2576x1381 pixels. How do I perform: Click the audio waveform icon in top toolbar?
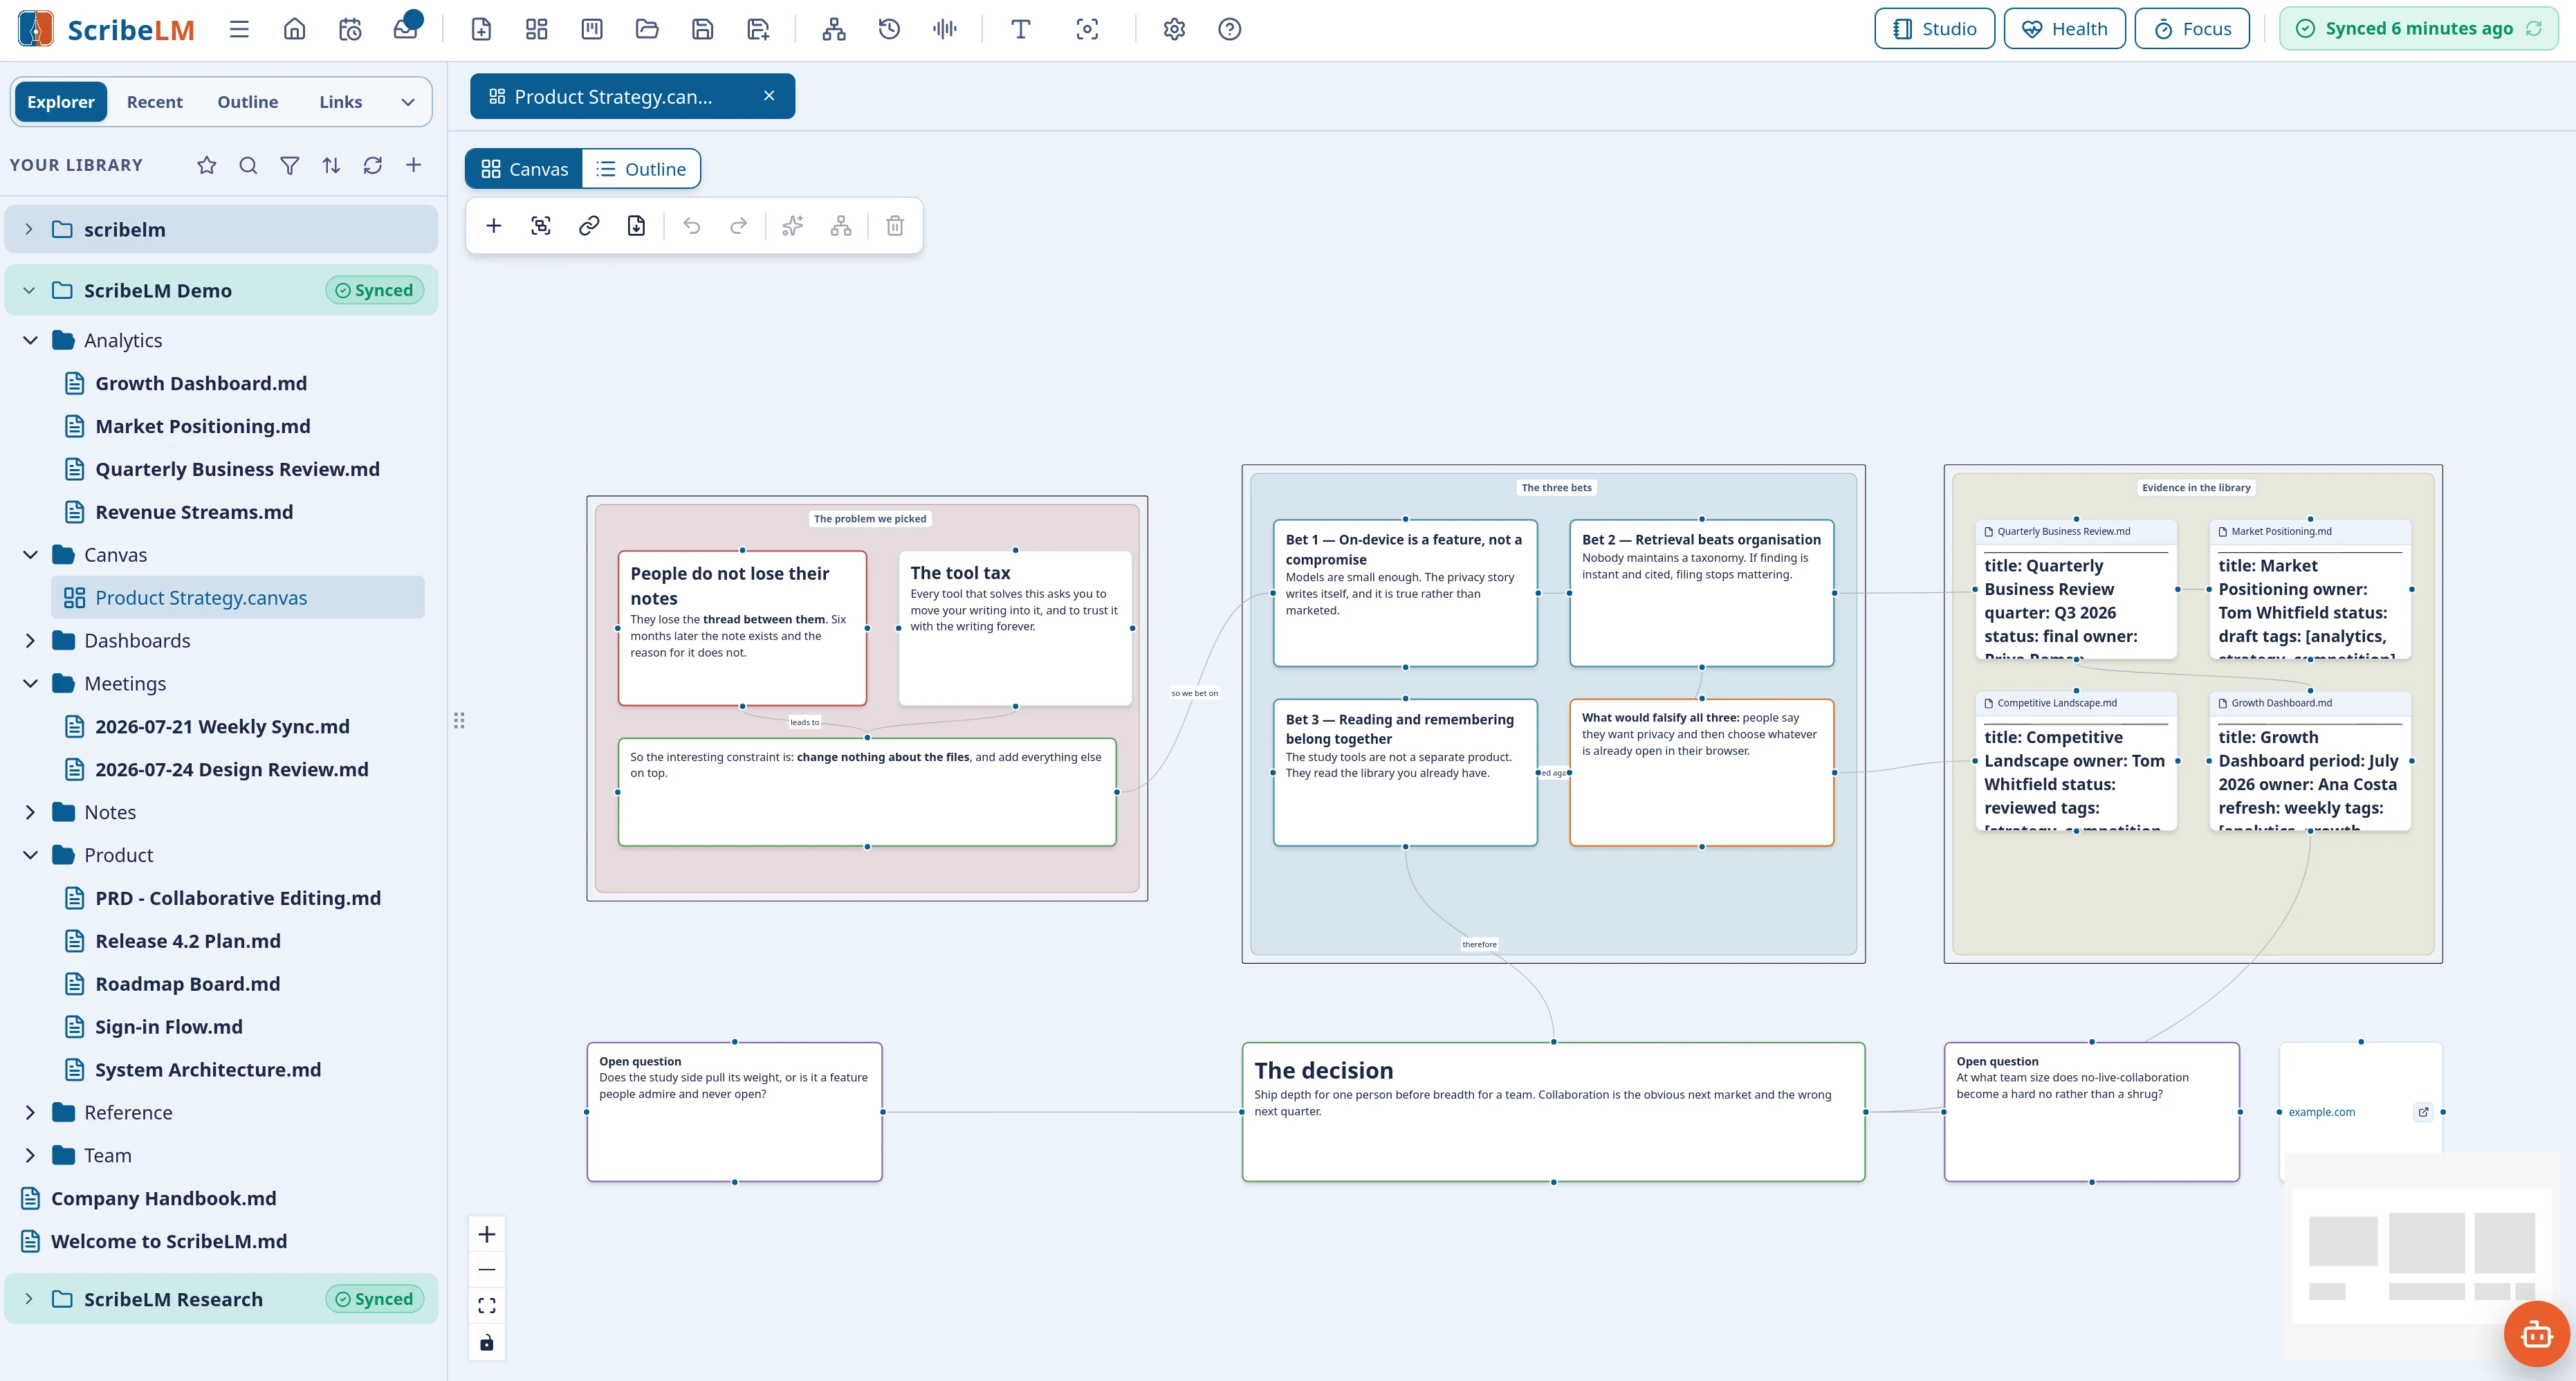click(945, 29)
